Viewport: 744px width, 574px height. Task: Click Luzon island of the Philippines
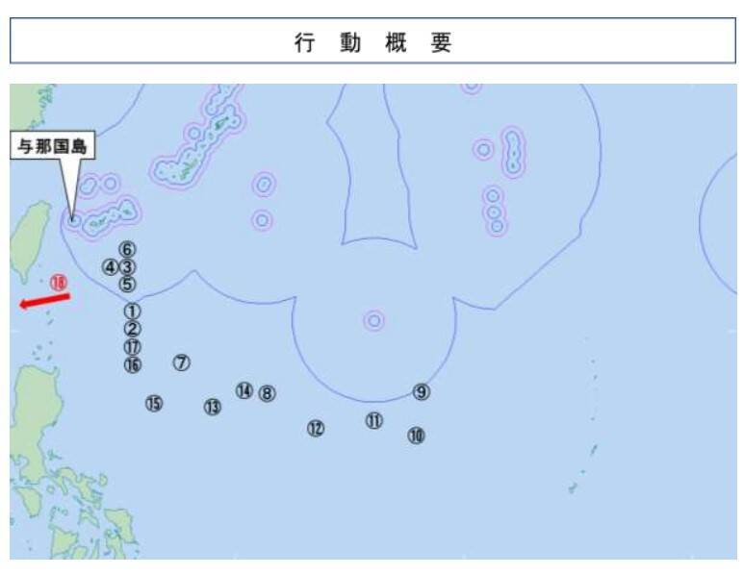point(34,417)
